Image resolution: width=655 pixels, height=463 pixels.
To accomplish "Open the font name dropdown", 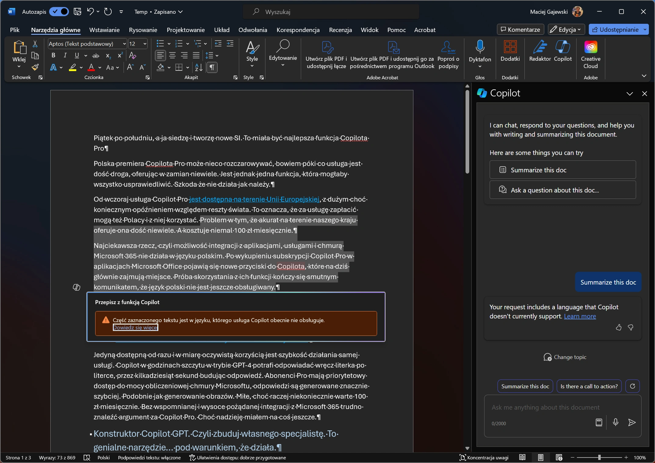I will 124,44.
